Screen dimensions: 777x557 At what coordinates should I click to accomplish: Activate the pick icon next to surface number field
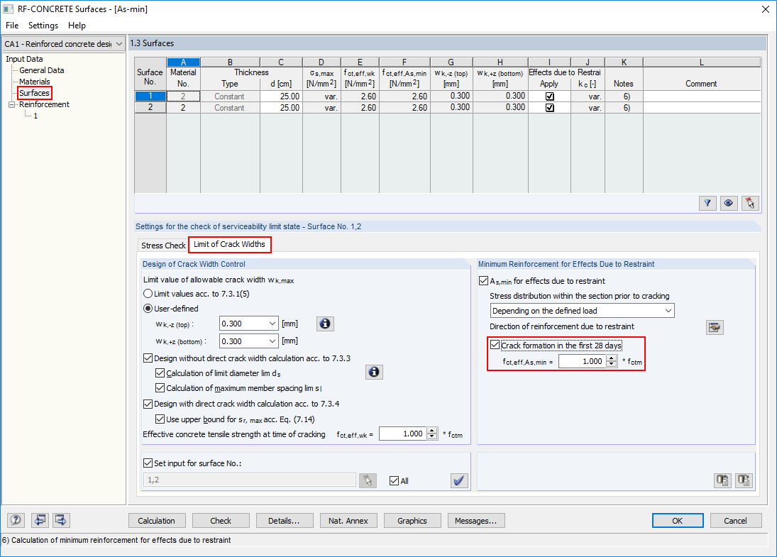coord(368,480)
